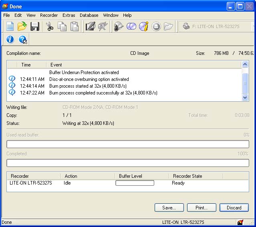Save compilation with the floppy disk icon

click(x=35, y=26)
